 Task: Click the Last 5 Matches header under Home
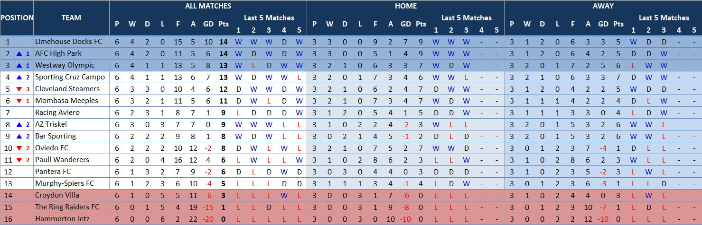click(467, 18)
